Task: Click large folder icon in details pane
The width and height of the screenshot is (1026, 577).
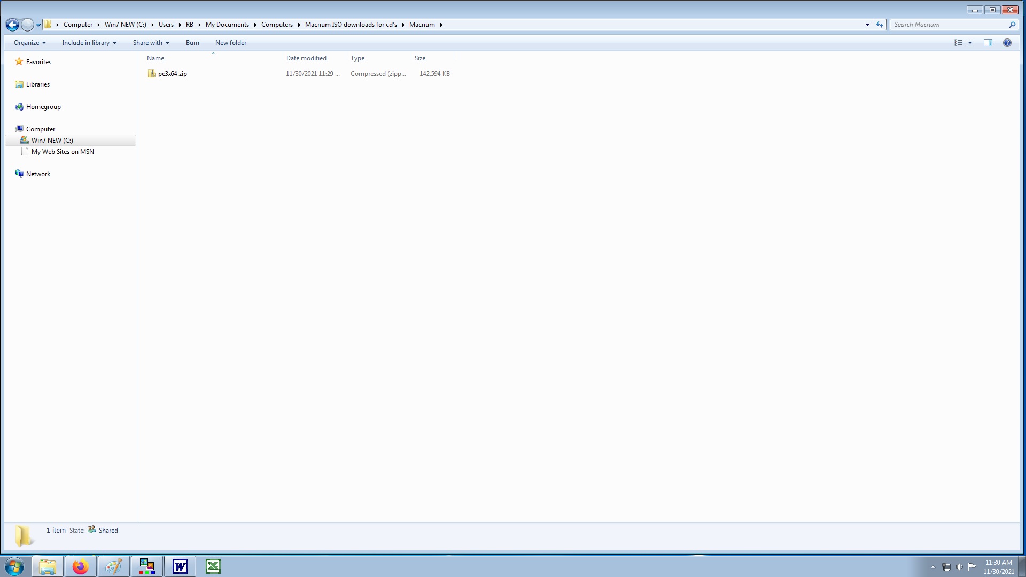Action: pos(24,535)
